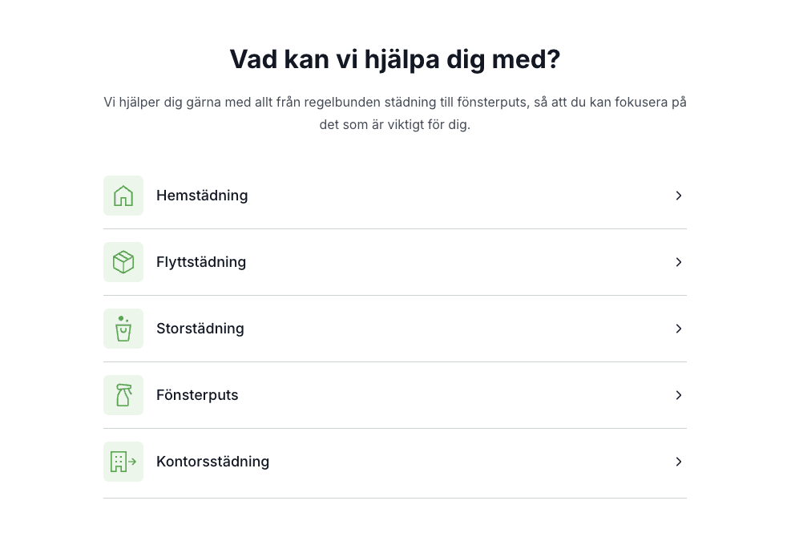Click the Hemstädning text label
Viewport: 791px width, 541px height.
coord(202,196)
